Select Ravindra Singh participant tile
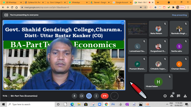The image size is (191, 107). (x=179, y=29)
